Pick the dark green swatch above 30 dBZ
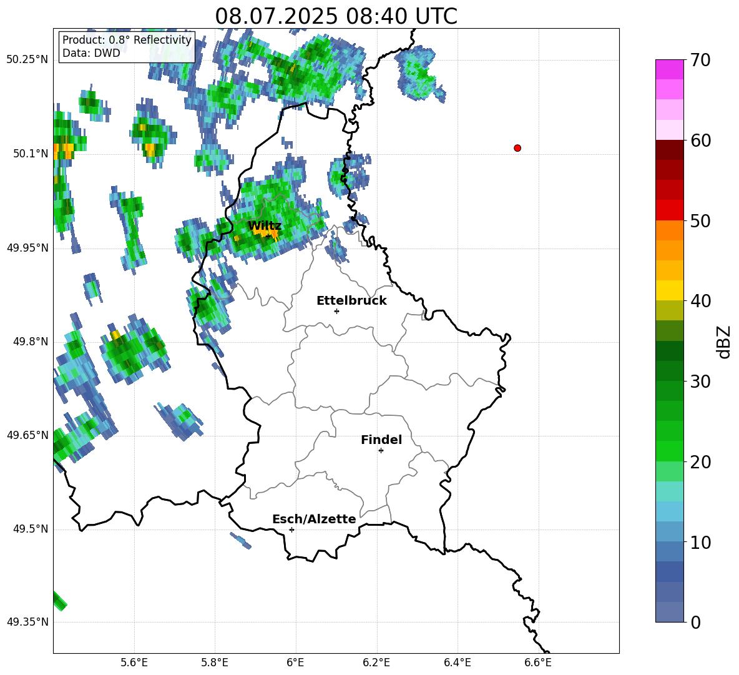The image size is (739, 675). click(x=669, y=371)
